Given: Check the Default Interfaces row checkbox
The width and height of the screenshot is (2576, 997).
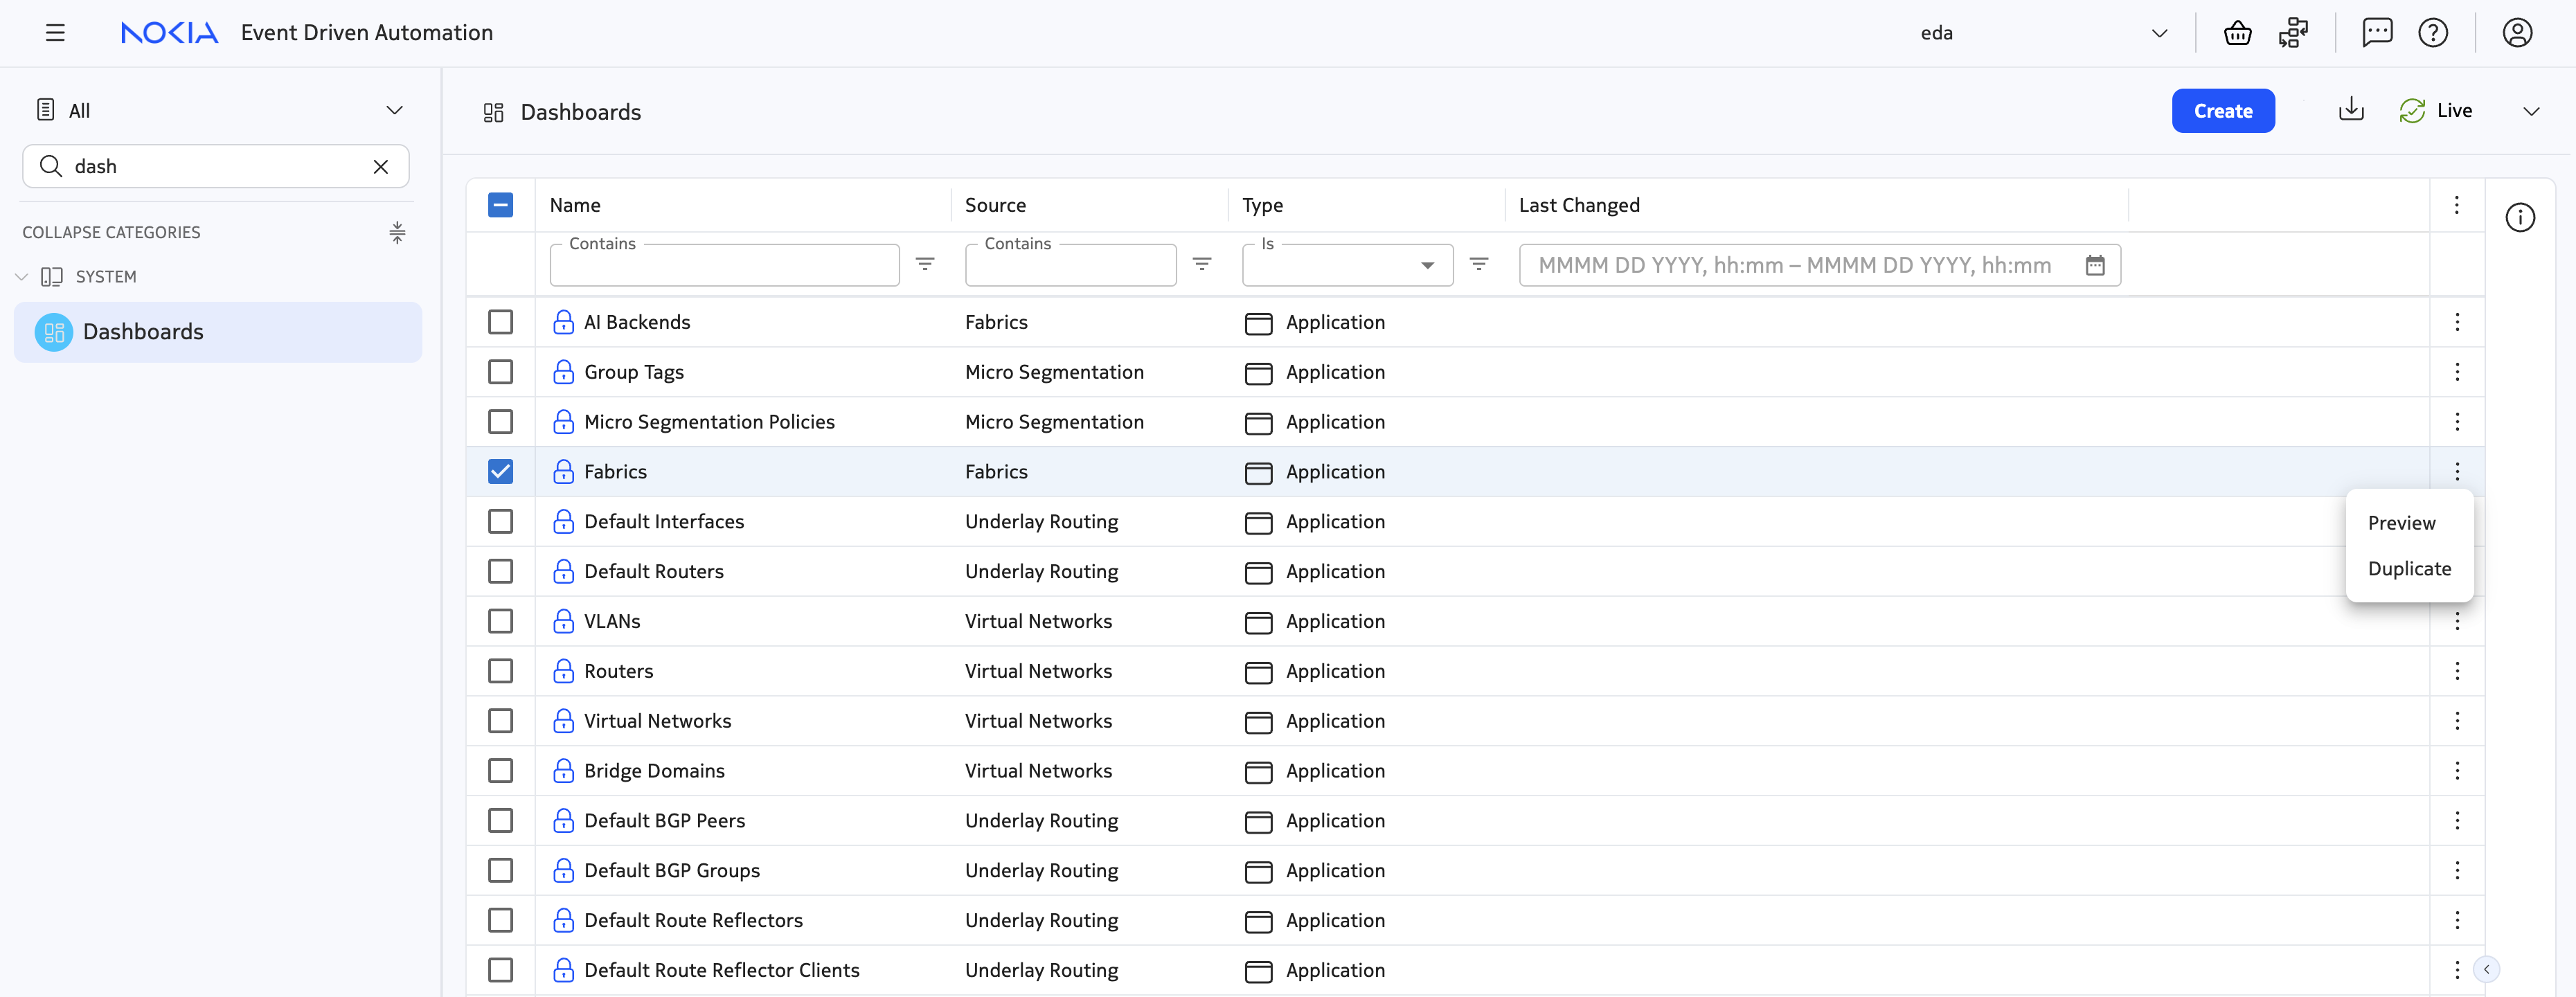Looking at the screenshot, I should pos(500,522).
